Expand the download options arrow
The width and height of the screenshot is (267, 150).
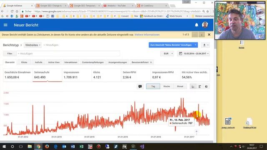[x=208, y=45]
